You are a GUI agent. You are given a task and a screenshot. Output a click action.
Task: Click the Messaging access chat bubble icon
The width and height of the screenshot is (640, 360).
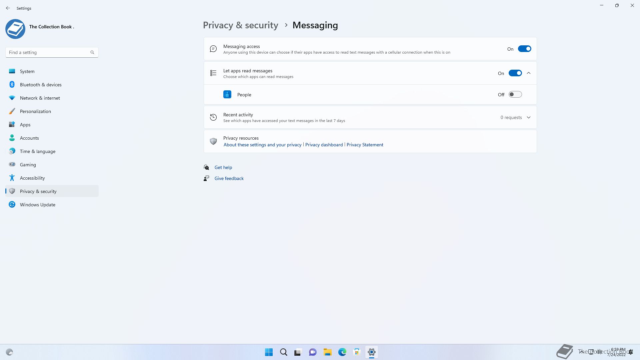(x=213, y=49)
